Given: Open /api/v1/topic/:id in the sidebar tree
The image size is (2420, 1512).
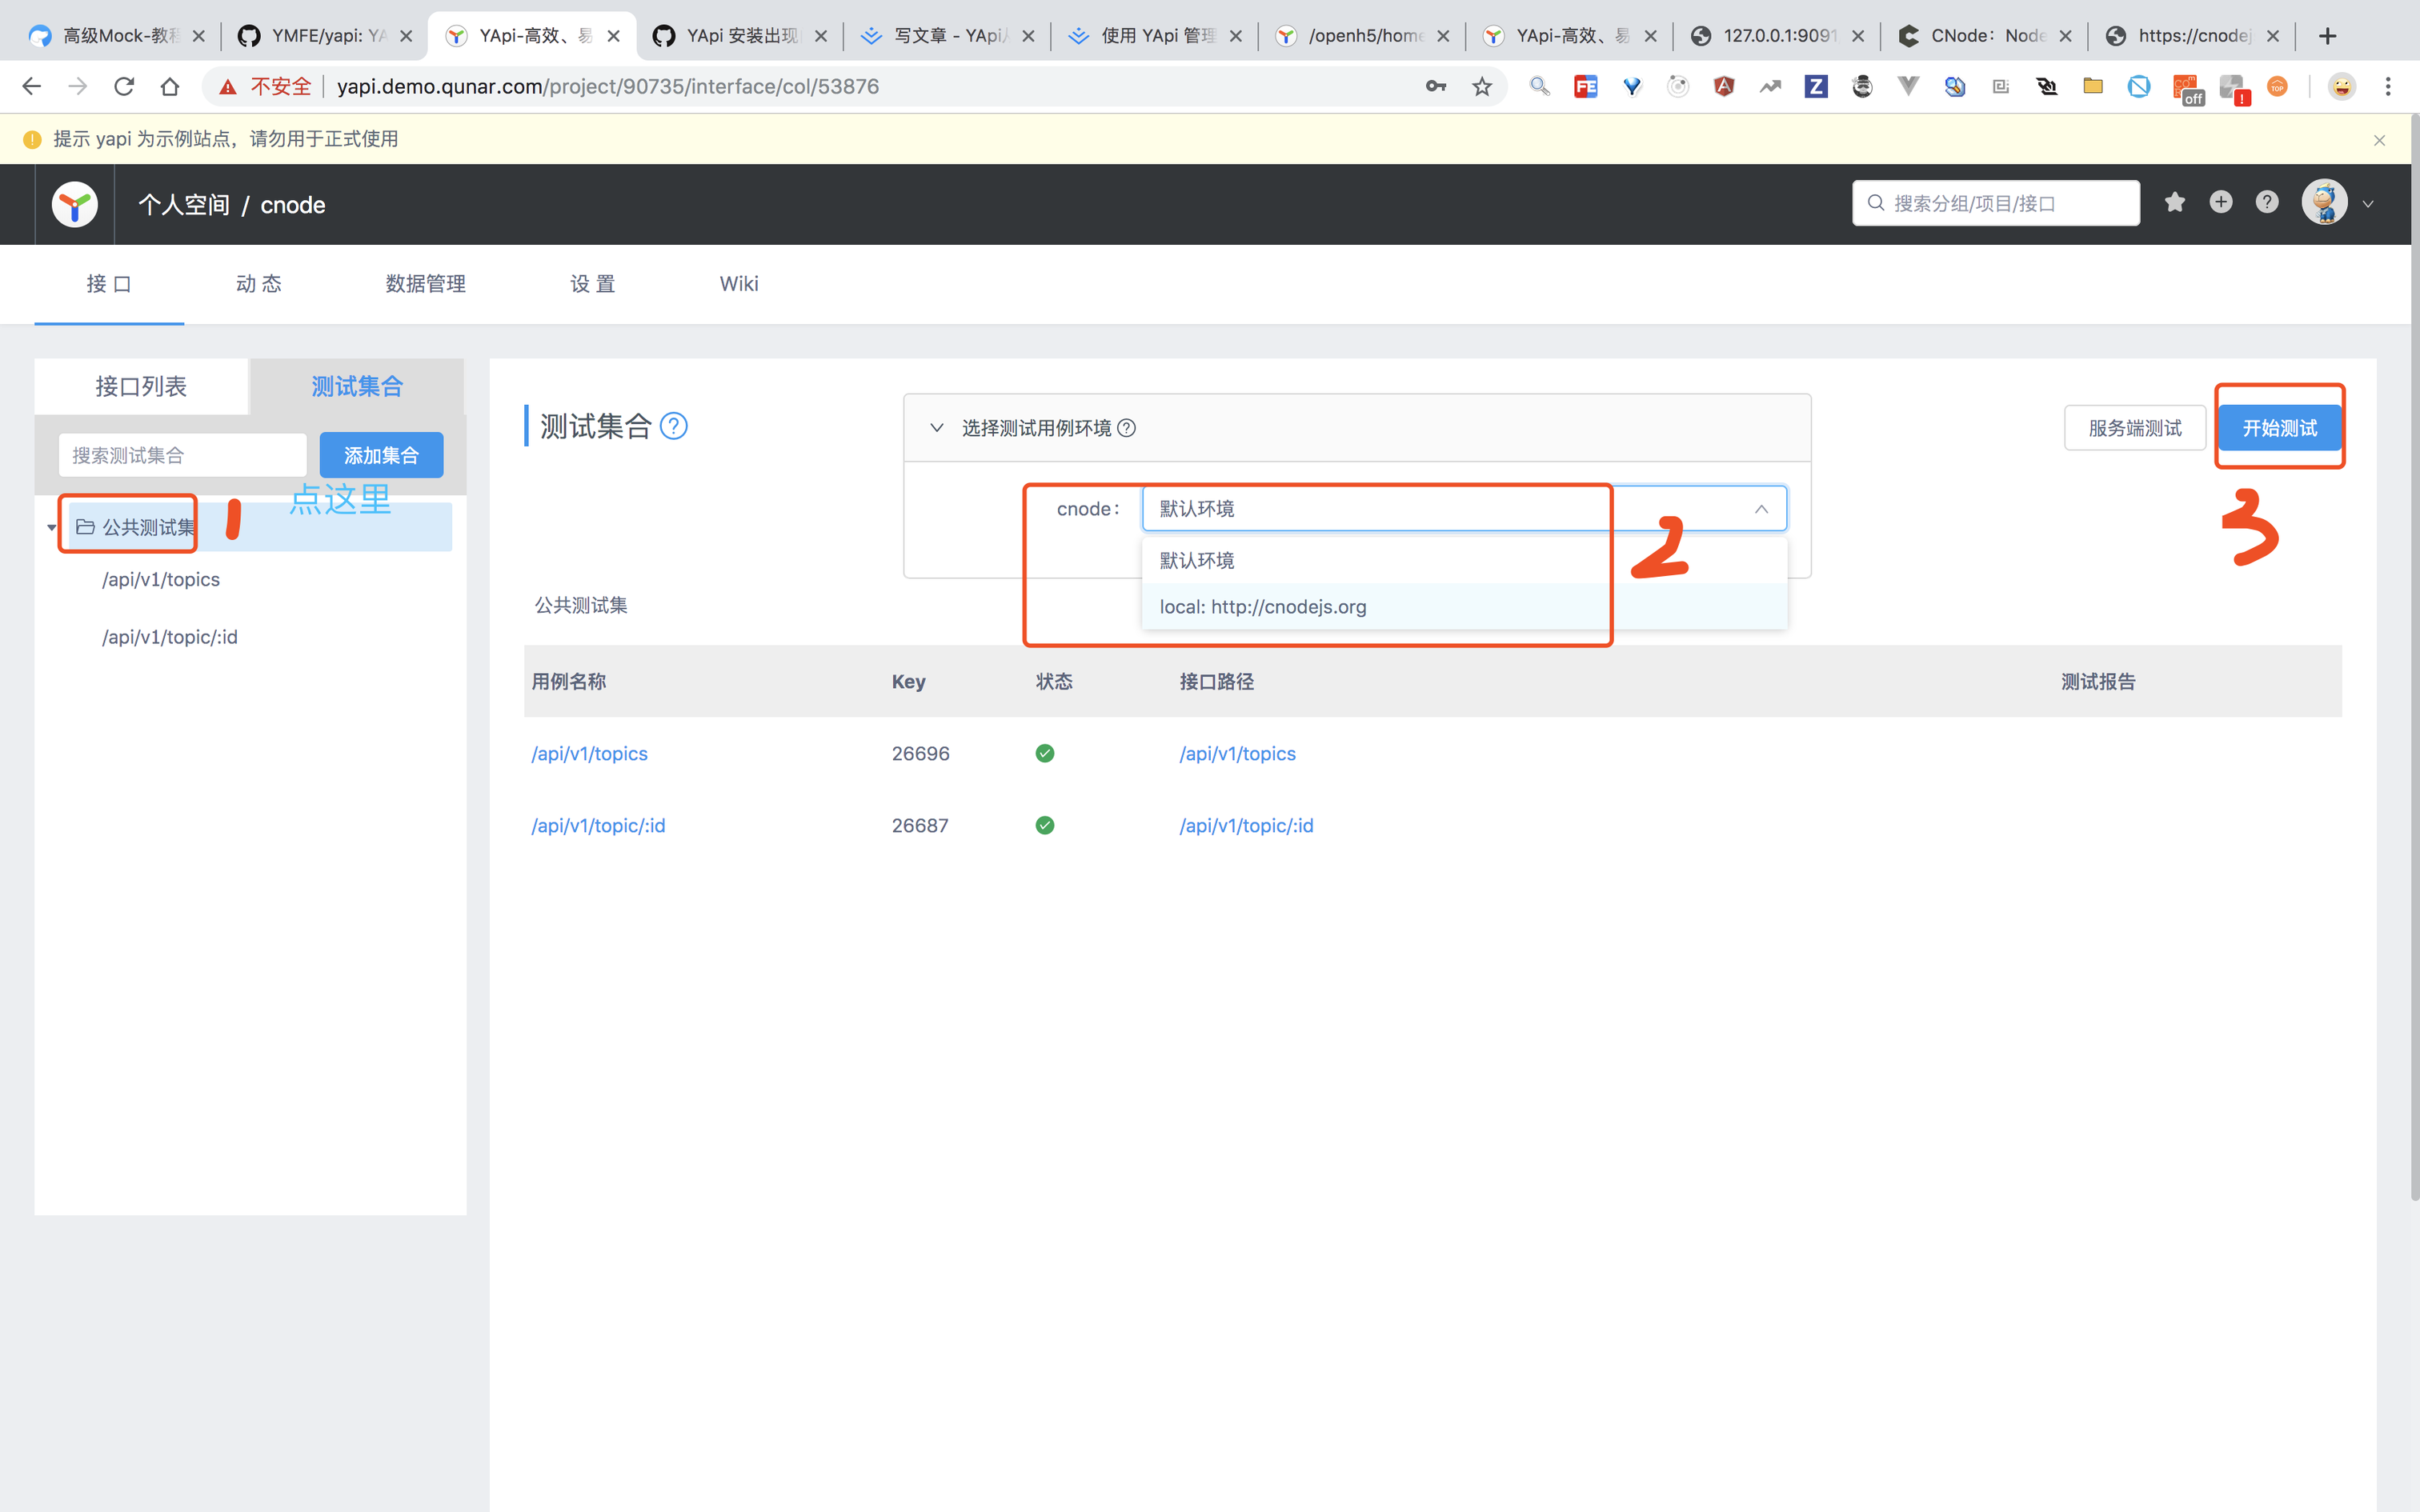Looking at the screenshot, I should click(x=170, y=637).
